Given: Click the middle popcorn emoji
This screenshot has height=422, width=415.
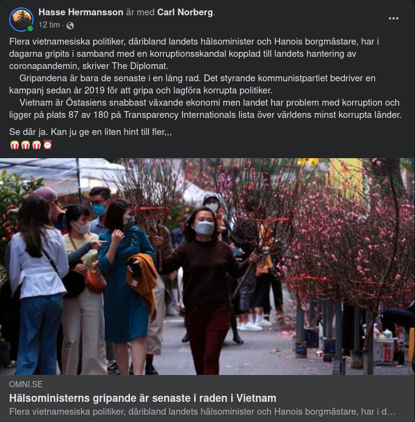Looking at the screenshot, I should pos(26,145).
